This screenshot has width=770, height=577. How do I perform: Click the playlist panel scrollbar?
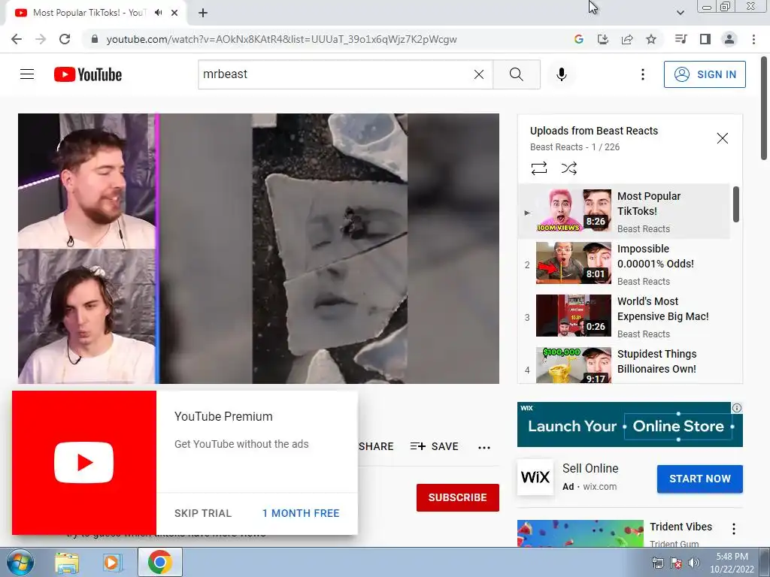pos(735,204)
